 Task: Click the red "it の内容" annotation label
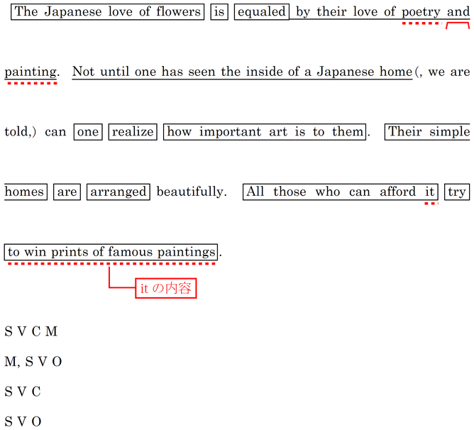click(165, 288)
